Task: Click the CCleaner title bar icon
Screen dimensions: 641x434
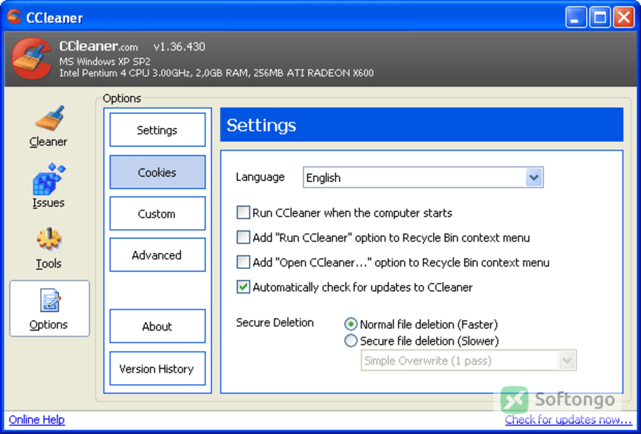Action: (14, 17)
